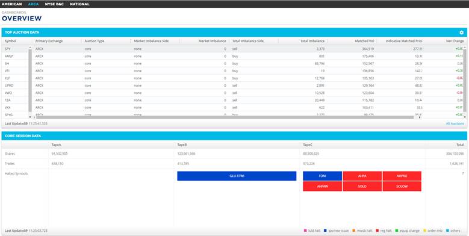Click the left arrow of the horizontal scrollbar

point(34,117)
